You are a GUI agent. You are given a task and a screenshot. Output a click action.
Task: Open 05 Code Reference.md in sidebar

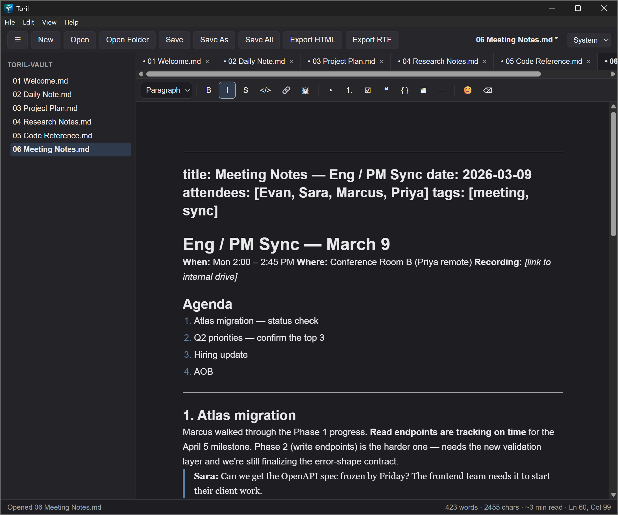point(71,136)
